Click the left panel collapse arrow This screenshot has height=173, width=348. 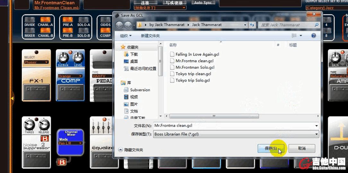(x=12, y=98)
